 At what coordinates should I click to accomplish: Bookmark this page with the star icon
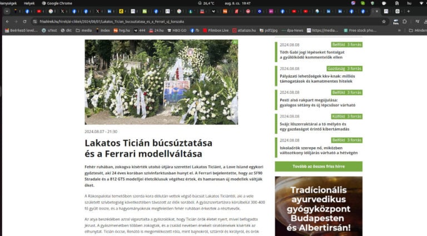point(384,22)
